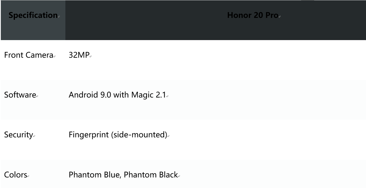Screen dimensions: 366x188
Task: Click the word Pro in header
Action: point(272,15)
